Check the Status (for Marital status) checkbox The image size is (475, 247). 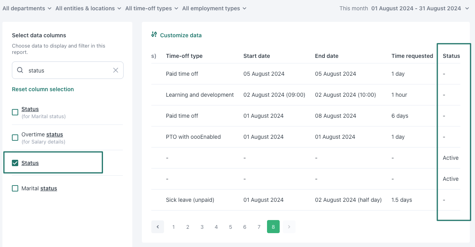coord(15,112)
